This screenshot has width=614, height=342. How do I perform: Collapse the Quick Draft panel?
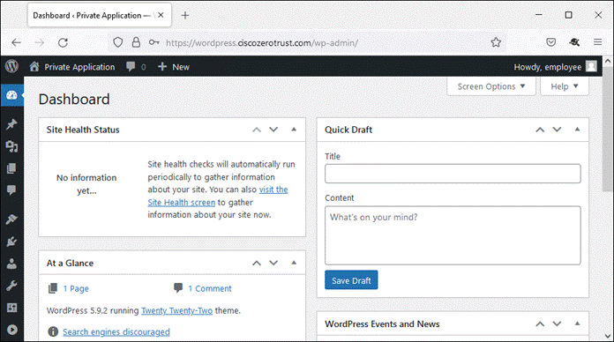[577, 130]
